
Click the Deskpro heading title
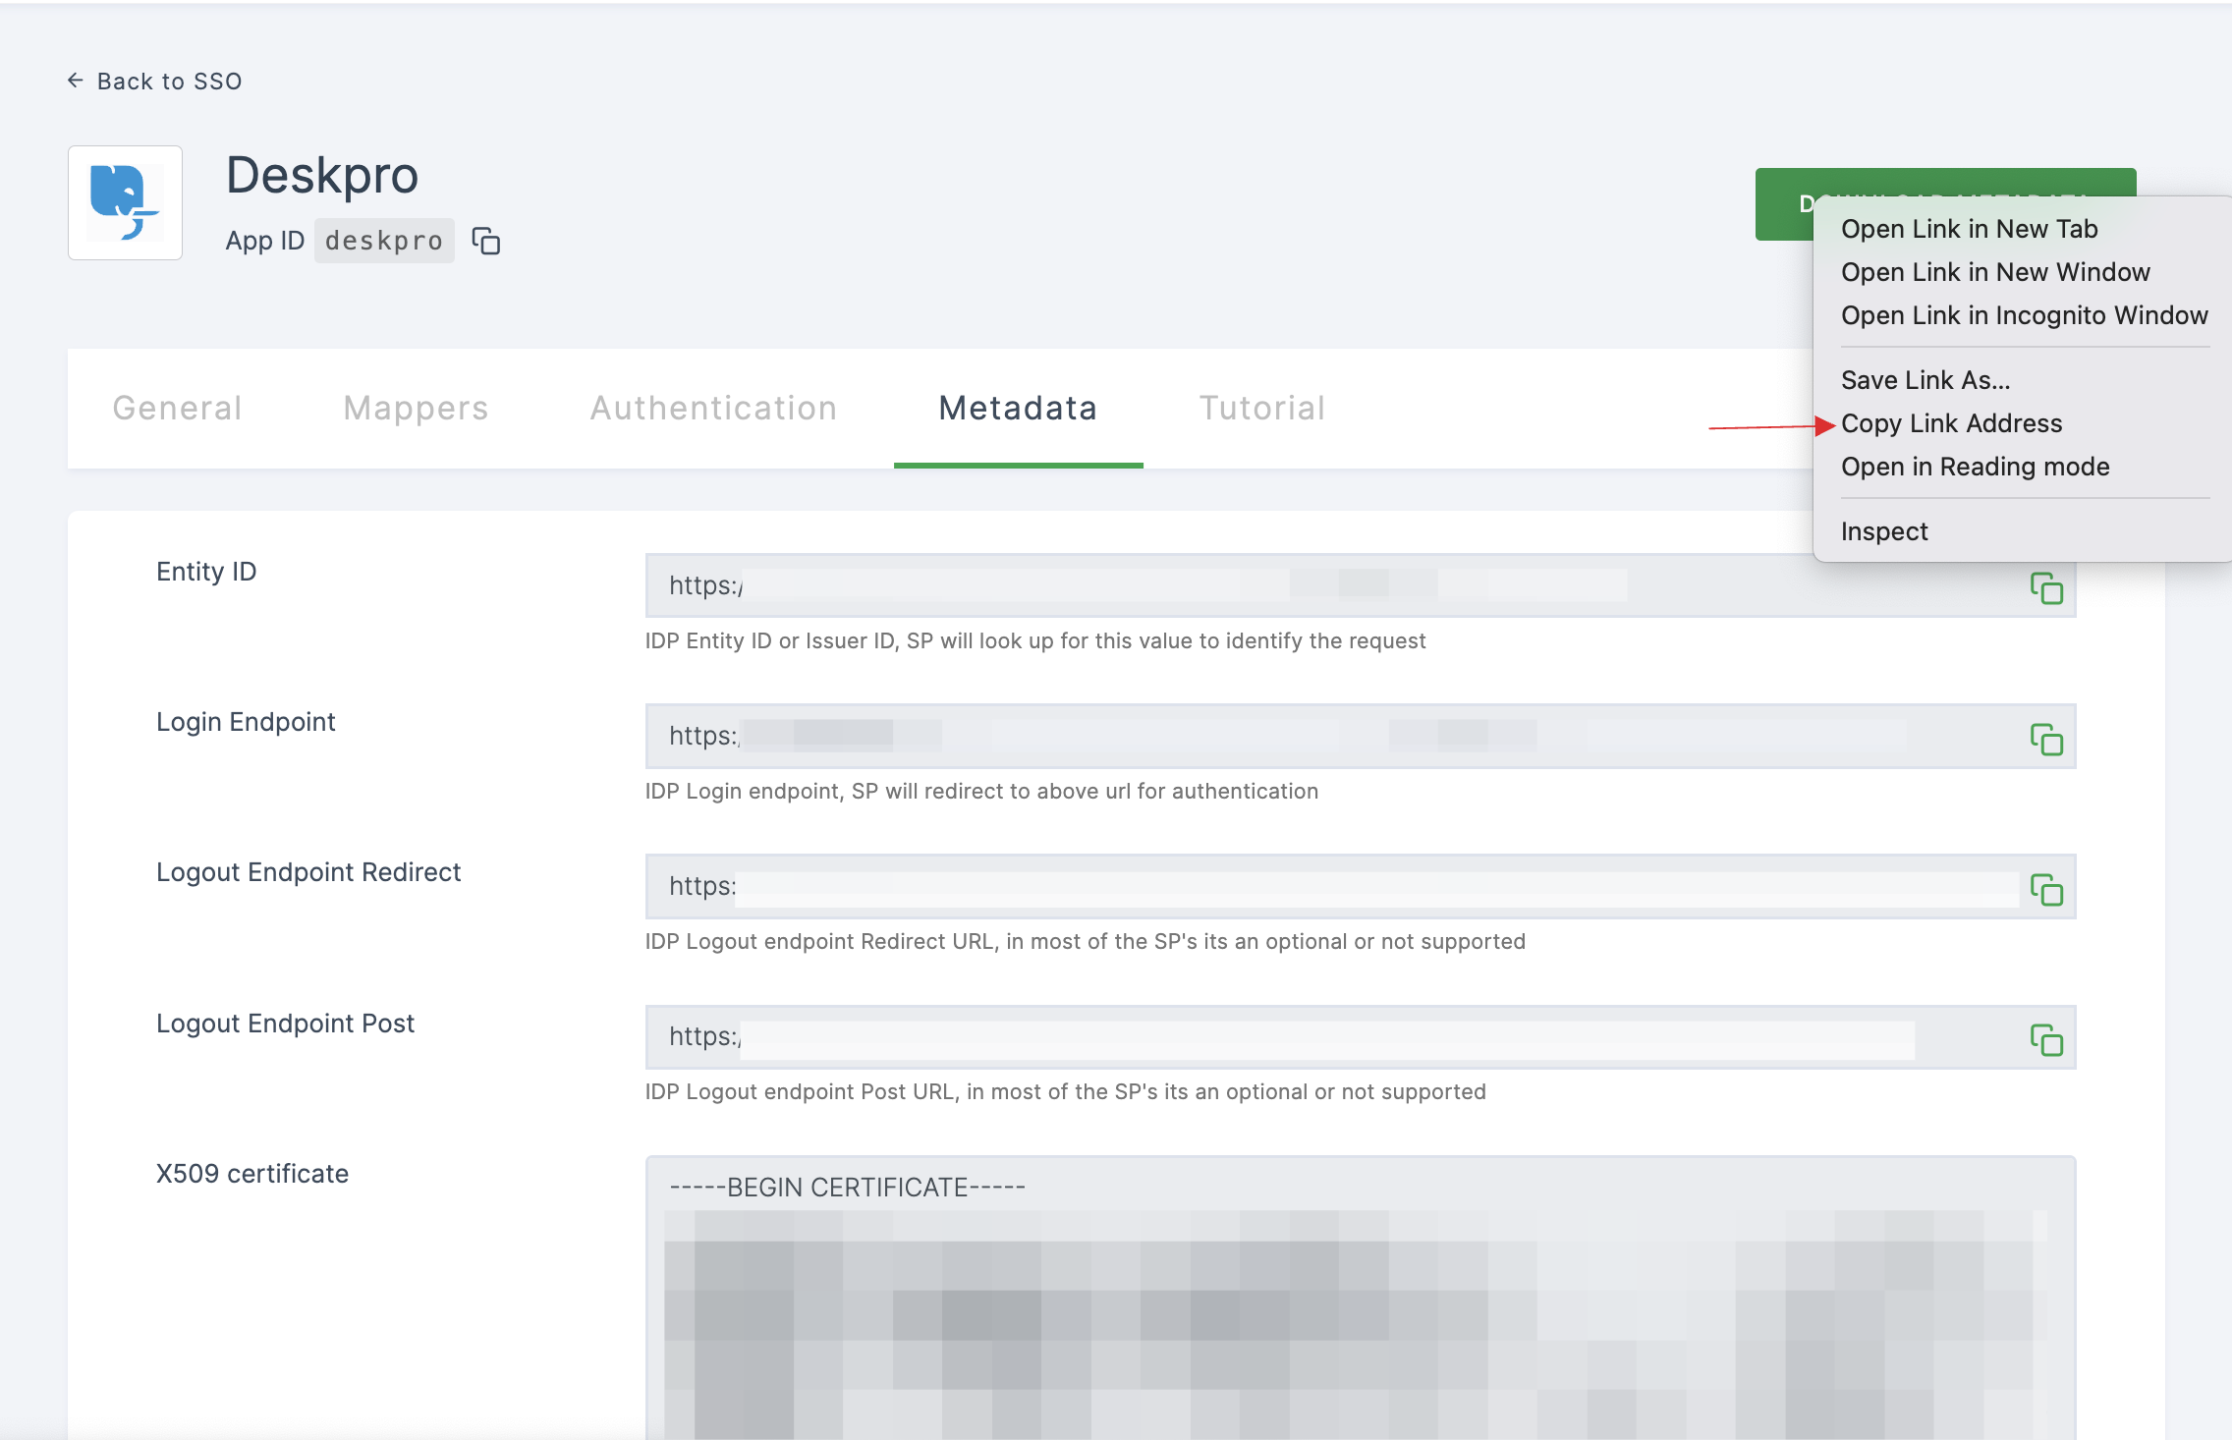pyautogui.click(x=322, y=175)
